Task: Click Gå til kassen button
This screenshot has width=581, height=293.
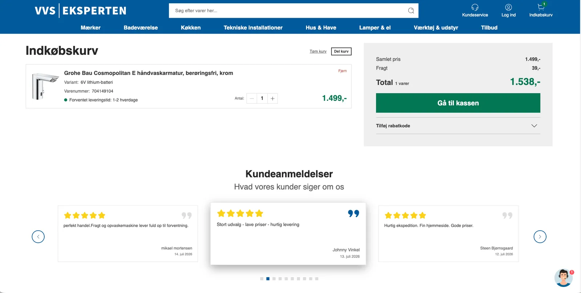Action: tap(458, 103)
